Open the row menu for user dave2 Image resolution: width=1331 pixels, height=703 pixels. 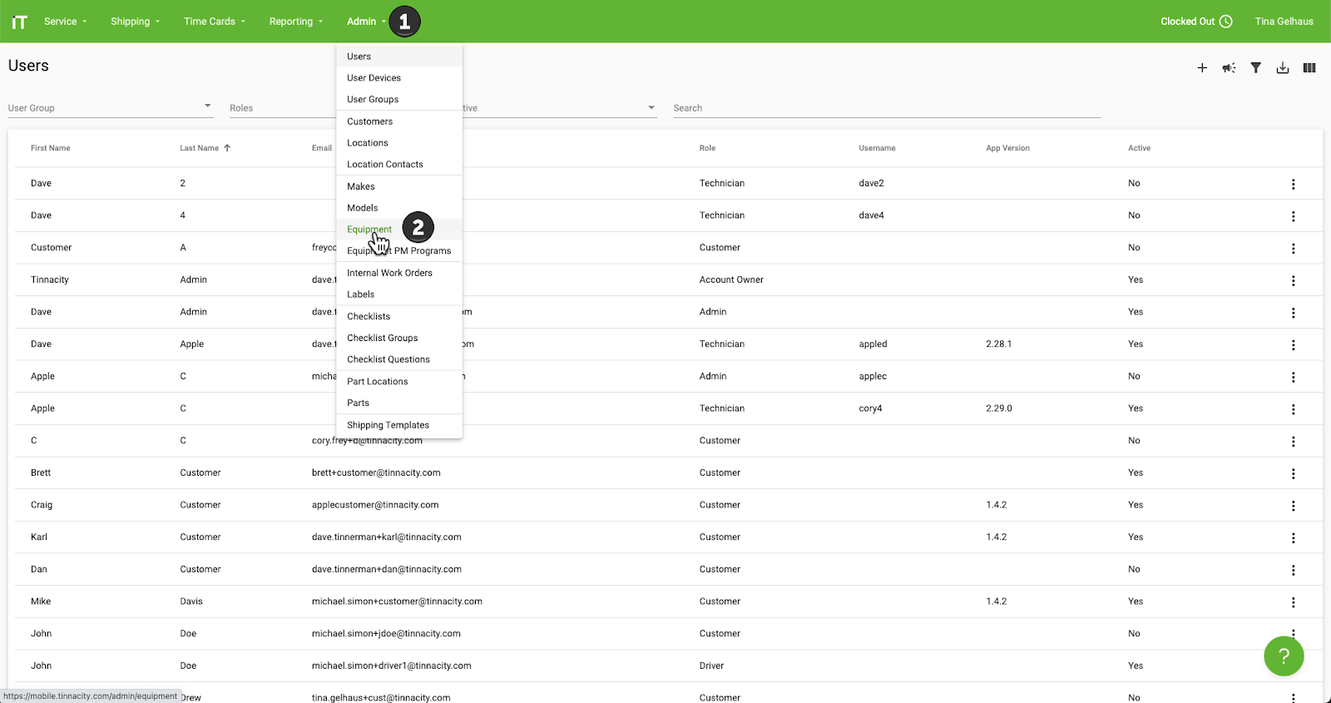tap(1294, 184)
